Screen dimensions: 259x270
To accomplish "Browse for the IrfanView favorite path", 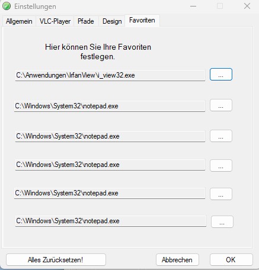I will click(221, 75).
